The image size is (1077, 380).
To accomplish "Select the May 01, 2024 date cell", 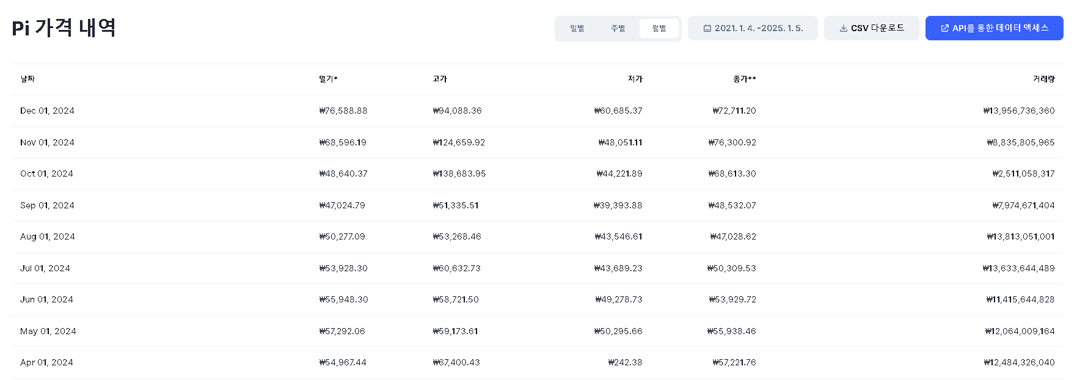I will [x=48, y=331].
